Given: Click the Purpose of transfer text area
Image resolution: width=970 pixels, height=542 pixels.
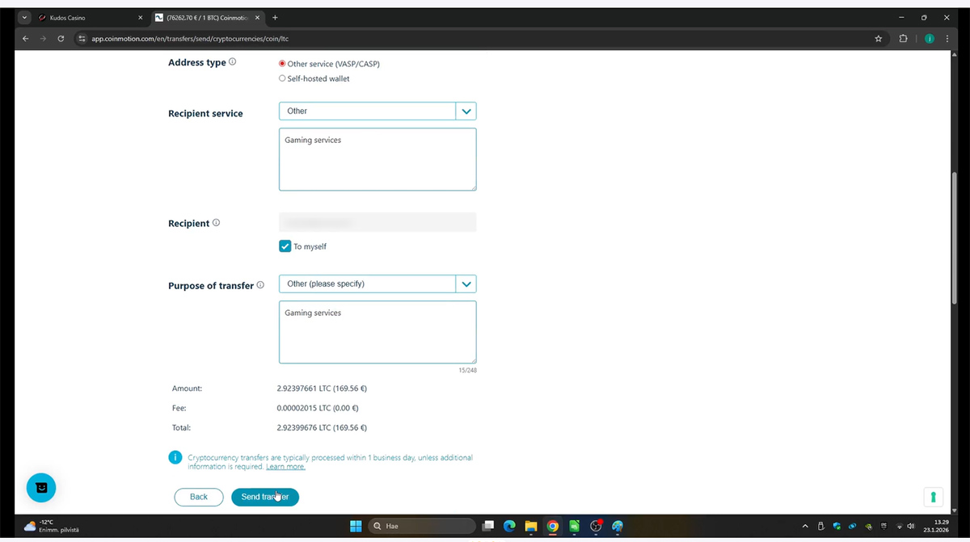Looking at the screenshot, I should tap(377, 332).
